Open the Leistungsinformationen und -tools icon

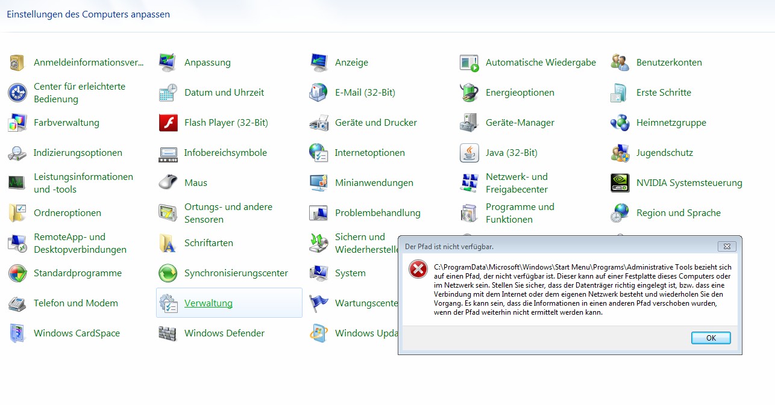point(17,182)
